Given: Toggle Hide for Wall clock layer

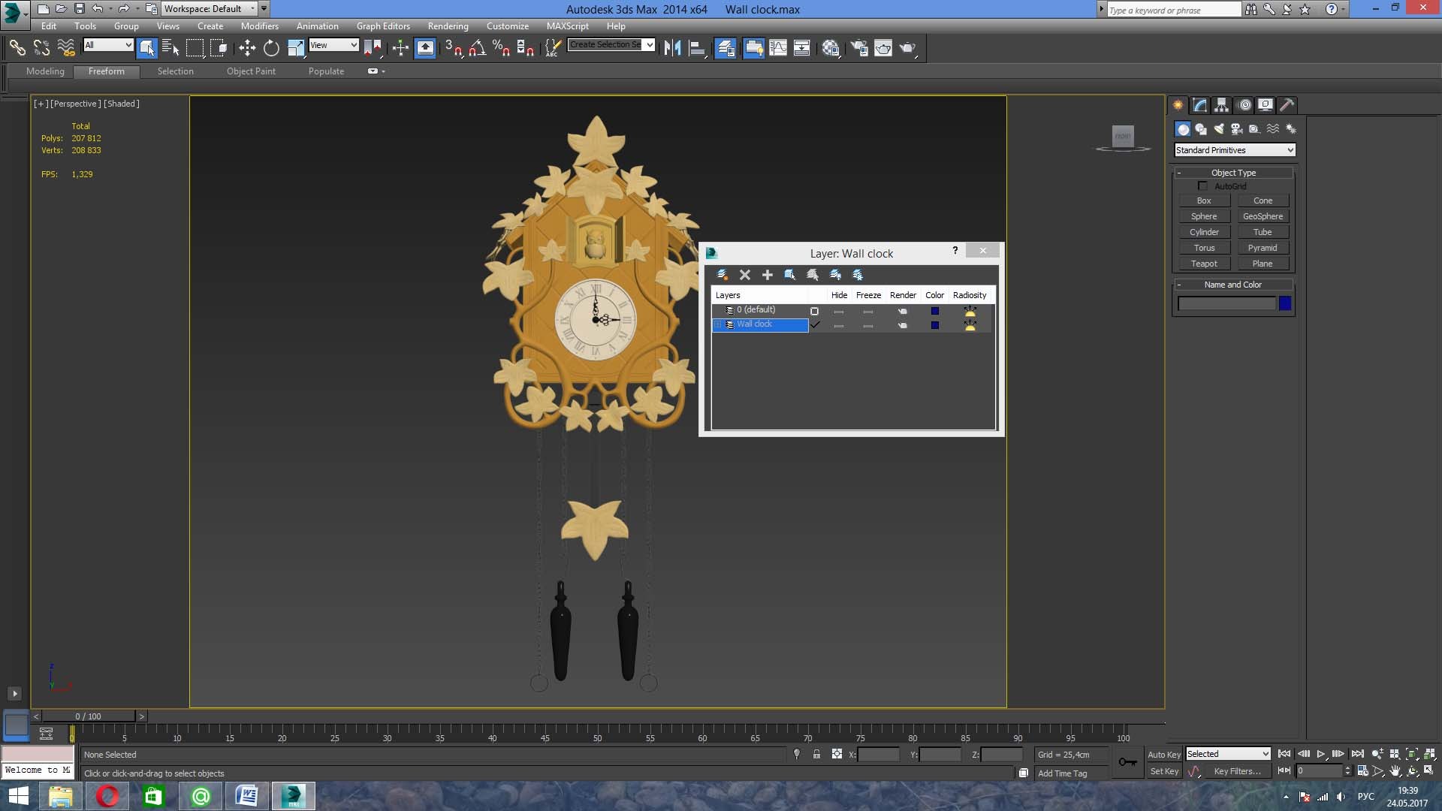Looking at the screenshot, I should point(839,325).
